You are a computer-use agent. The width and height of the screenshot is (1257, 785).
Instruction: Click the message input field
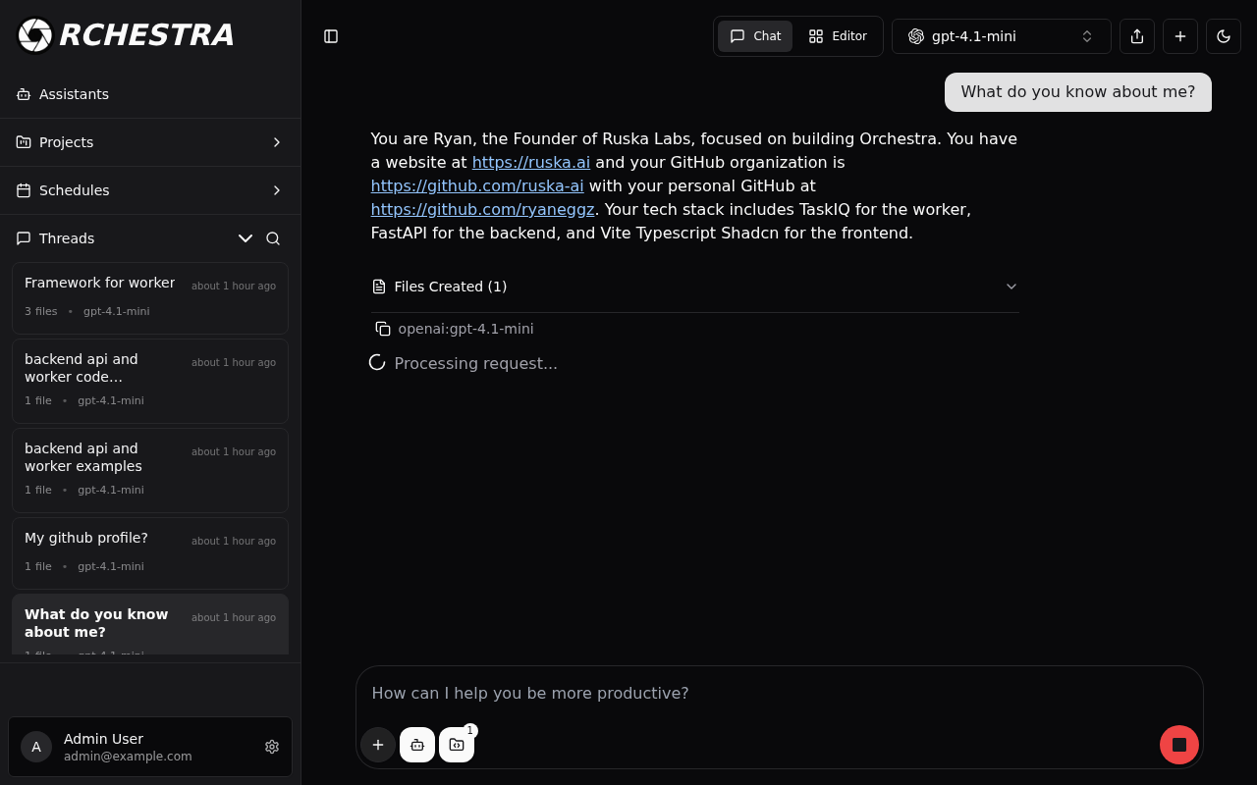tap(780, 694)
